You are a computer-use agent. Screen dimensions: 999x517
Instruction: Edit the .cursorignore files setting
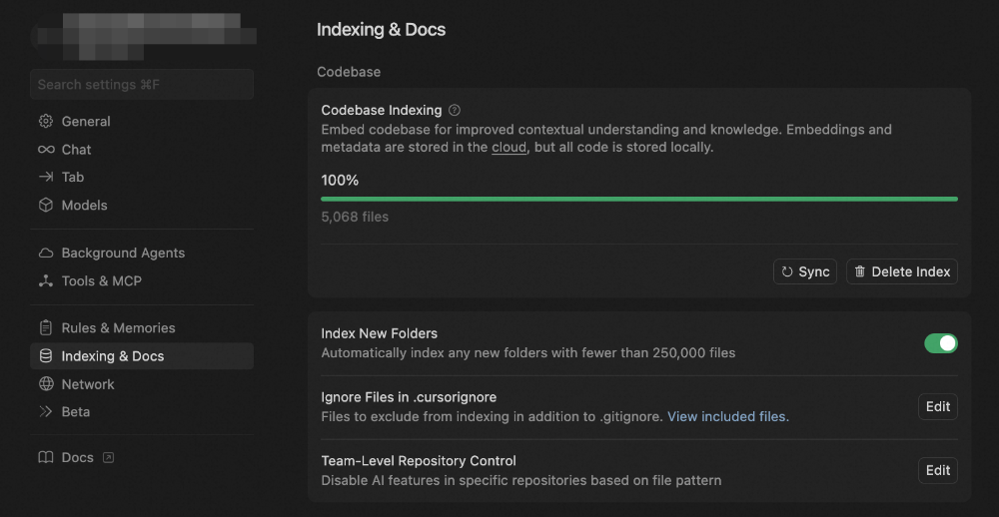point(938,407)
